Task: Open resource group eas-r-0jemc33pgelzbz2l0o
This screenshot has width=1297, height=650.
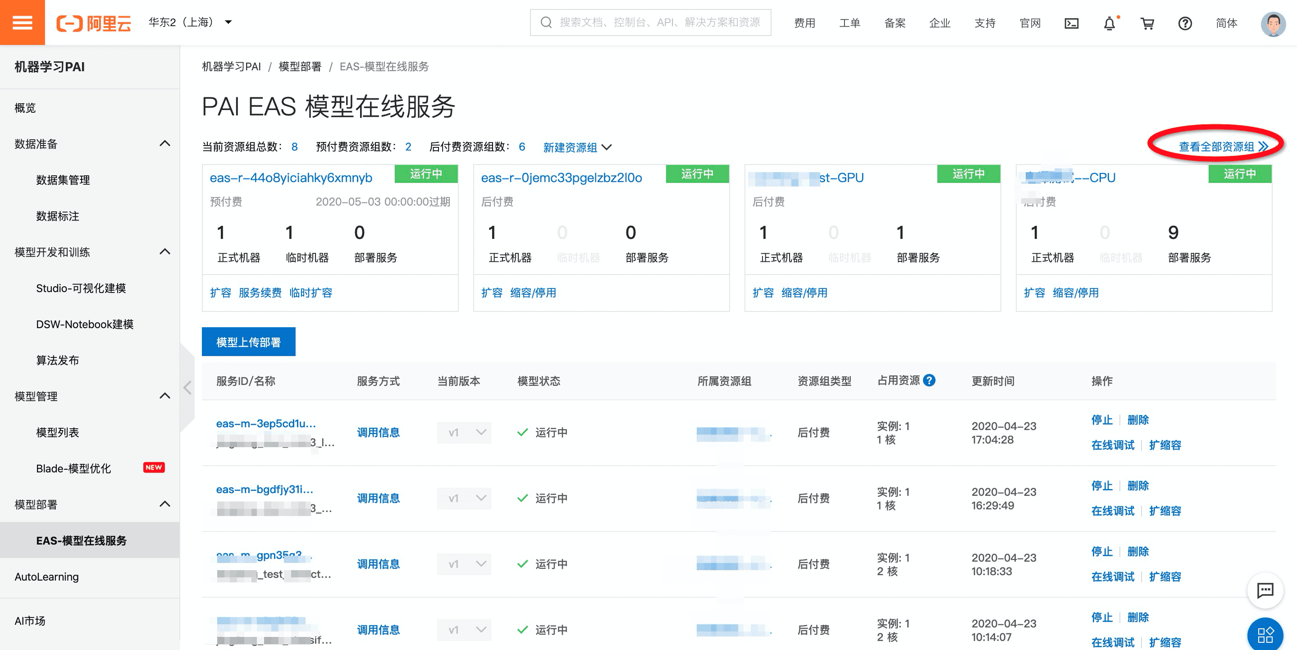Action: [x=562, y=178]
